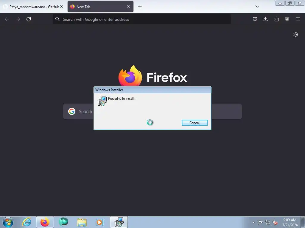Image resolution: width=305 pixels, height=228 pixels.
Task: Open Windows Media Player from the taskbar
Action: [x=100, y=222]
